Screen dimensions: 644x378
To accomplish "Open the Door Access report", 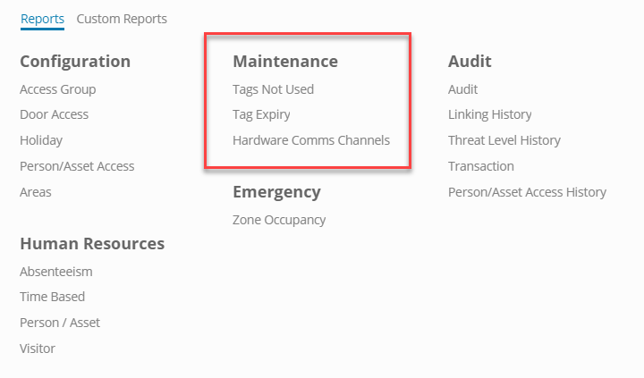I will coord(54,114).
